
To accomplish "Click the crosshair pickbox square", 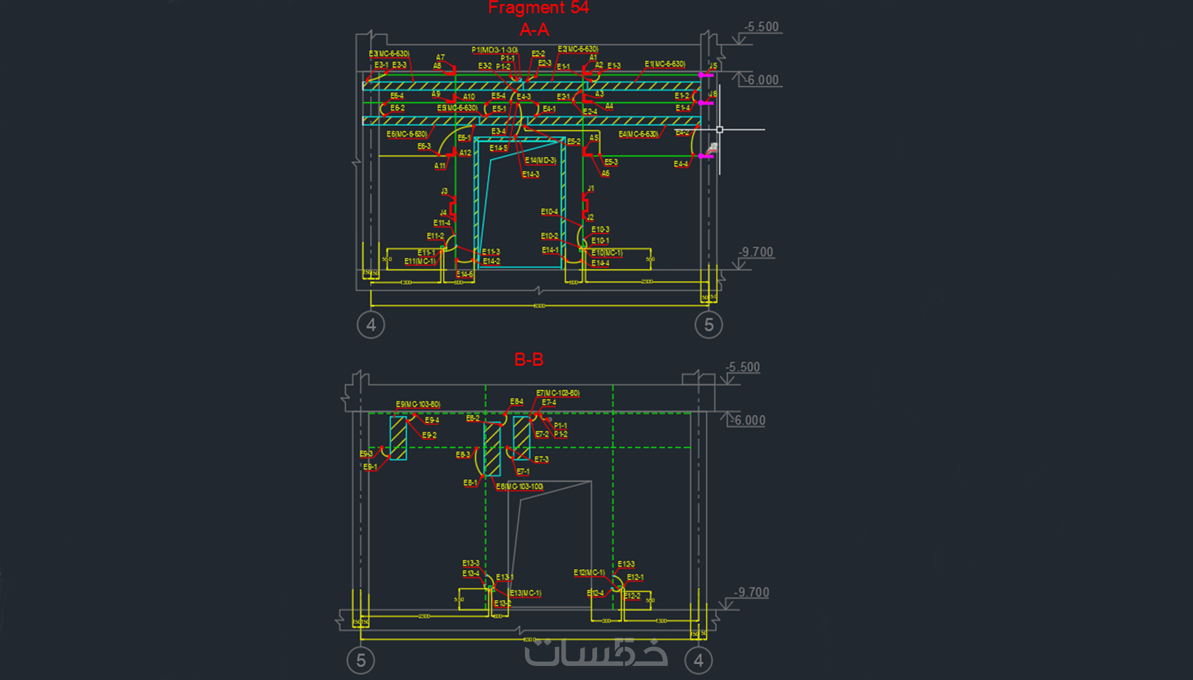I will [x=719, y=130].
